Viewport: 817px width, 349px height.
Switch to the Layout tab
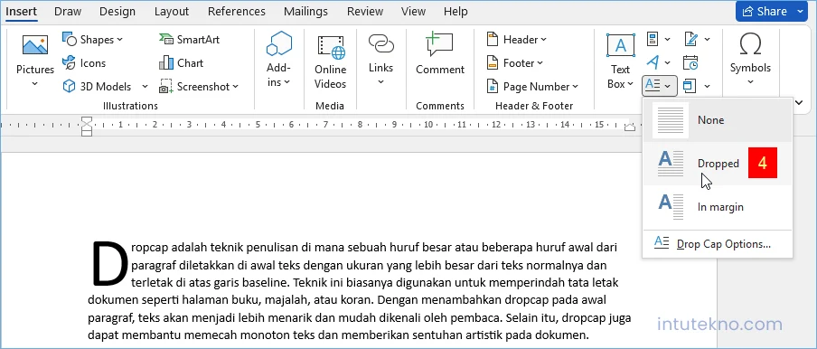point(172,12)
